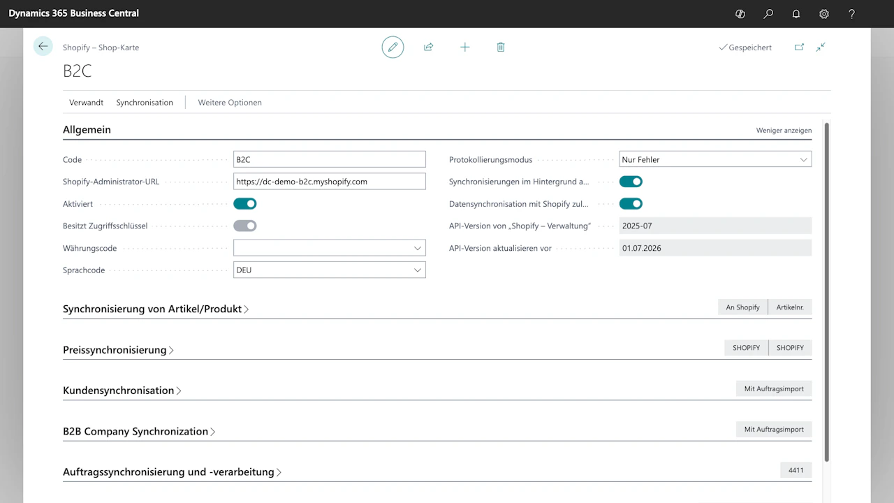The height and width of the screenshot is (503, 894).
Task: Expand Auftragssynchronisierung und -verarbeitung section
Action: (172, 472)
